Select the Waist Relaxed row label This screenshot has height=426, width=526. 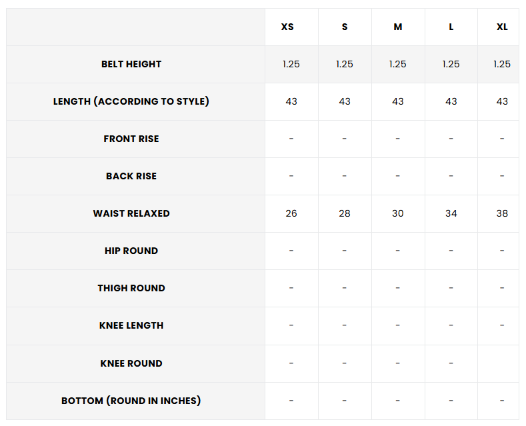pos(131,213)
